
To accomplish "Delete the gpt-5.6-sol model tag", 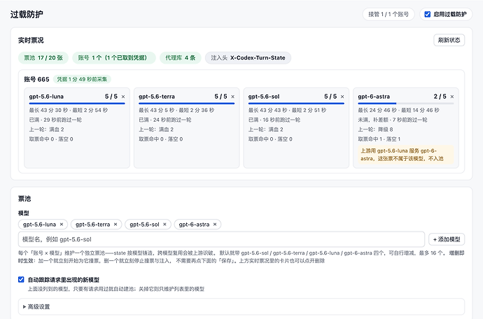I will [x=164, y=225].
